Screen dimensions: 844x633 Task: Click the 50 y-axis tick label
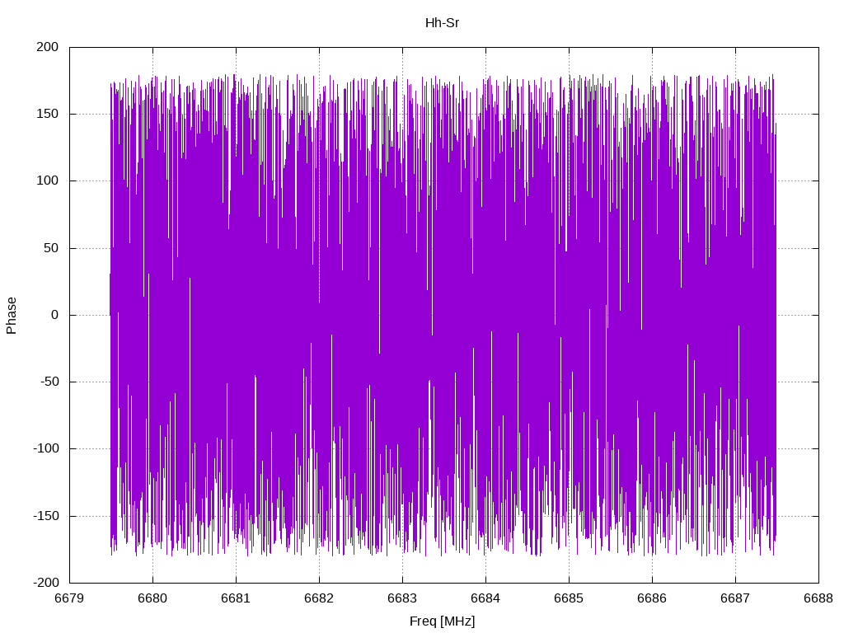(x=51, y=248)
